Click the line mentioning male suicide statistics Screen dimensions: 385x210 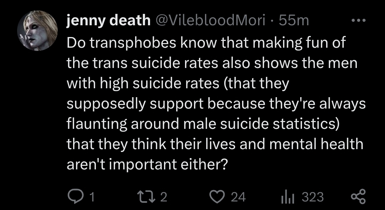pyautogui.click(x=203, y=124)
